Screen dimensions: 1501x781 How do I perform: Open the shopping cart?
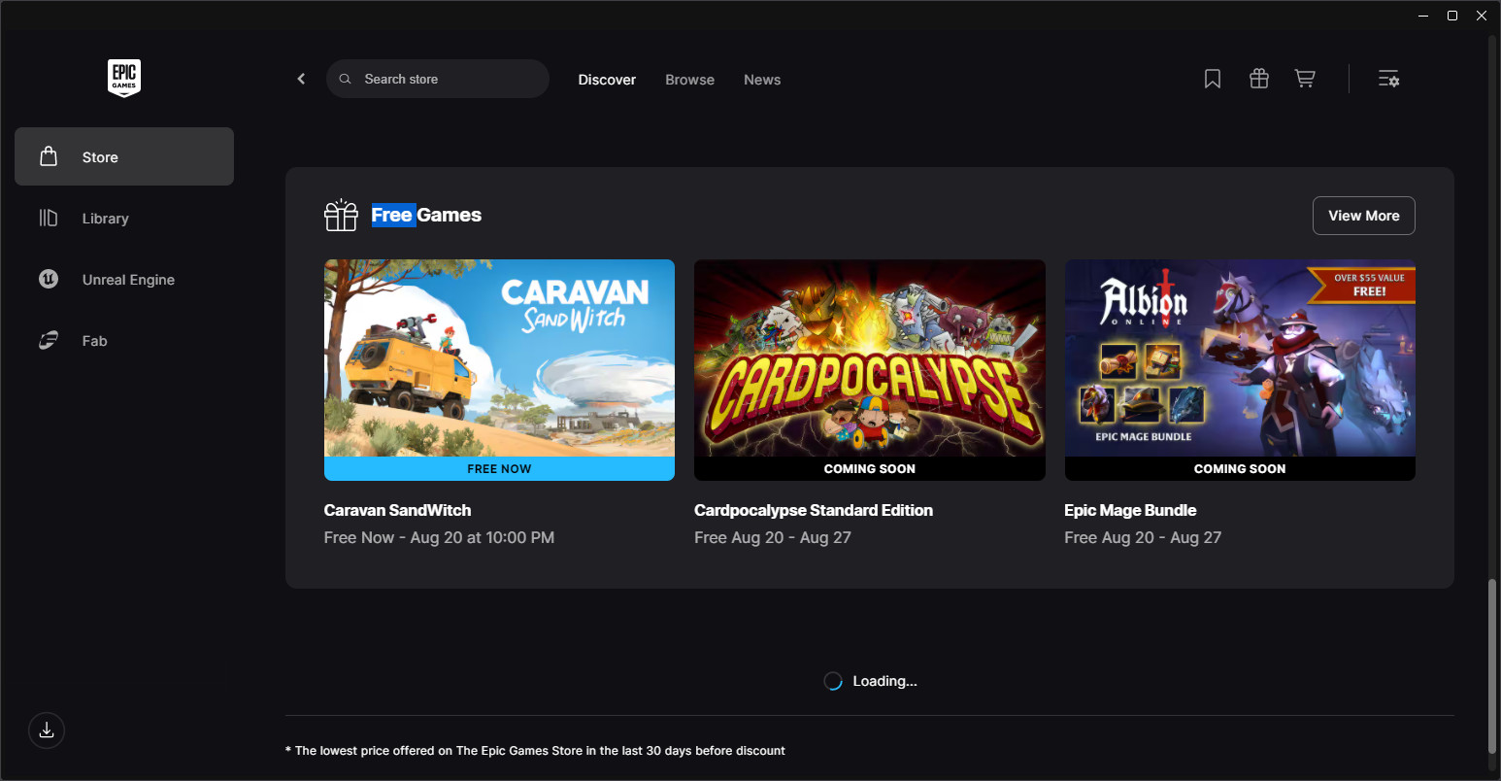pyautogui.click(x=1305, y=79)
